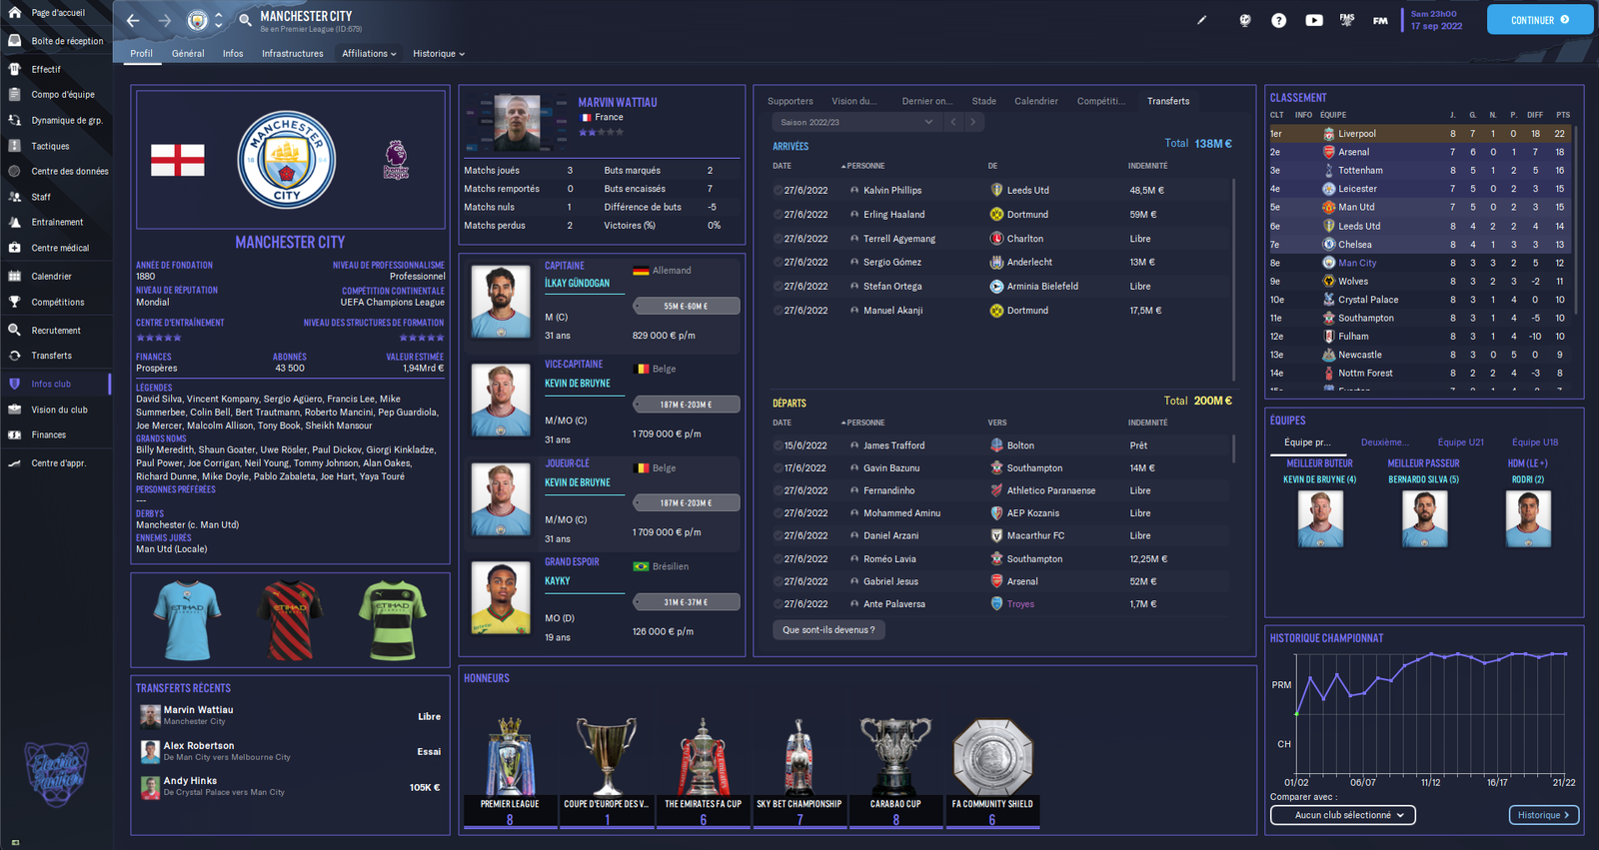Open Tactiques from the sidebar

(x=50, y=146)
